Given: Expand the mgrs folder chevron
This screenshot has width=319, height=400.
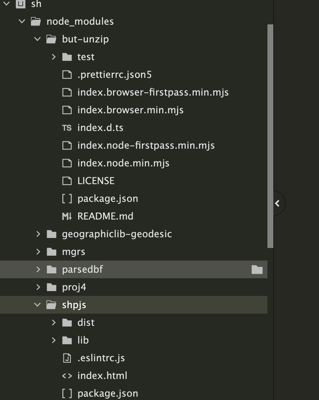Looking at the screenshot, I should [x=38, y=252].
